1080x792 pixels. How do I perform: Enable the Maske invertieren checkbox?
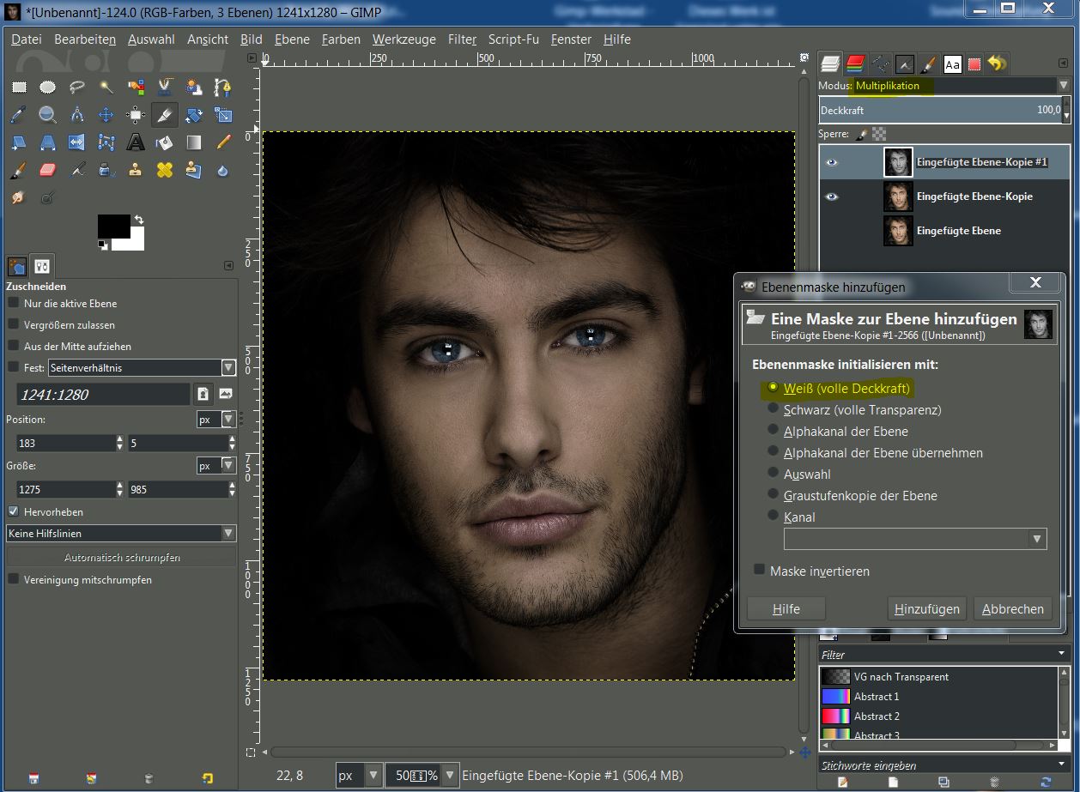pos(759,570)
